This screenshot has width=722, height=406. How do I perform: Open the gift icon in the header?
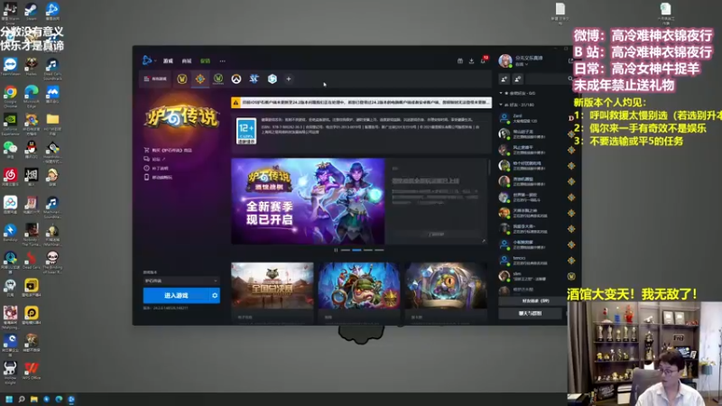(460, 60)
